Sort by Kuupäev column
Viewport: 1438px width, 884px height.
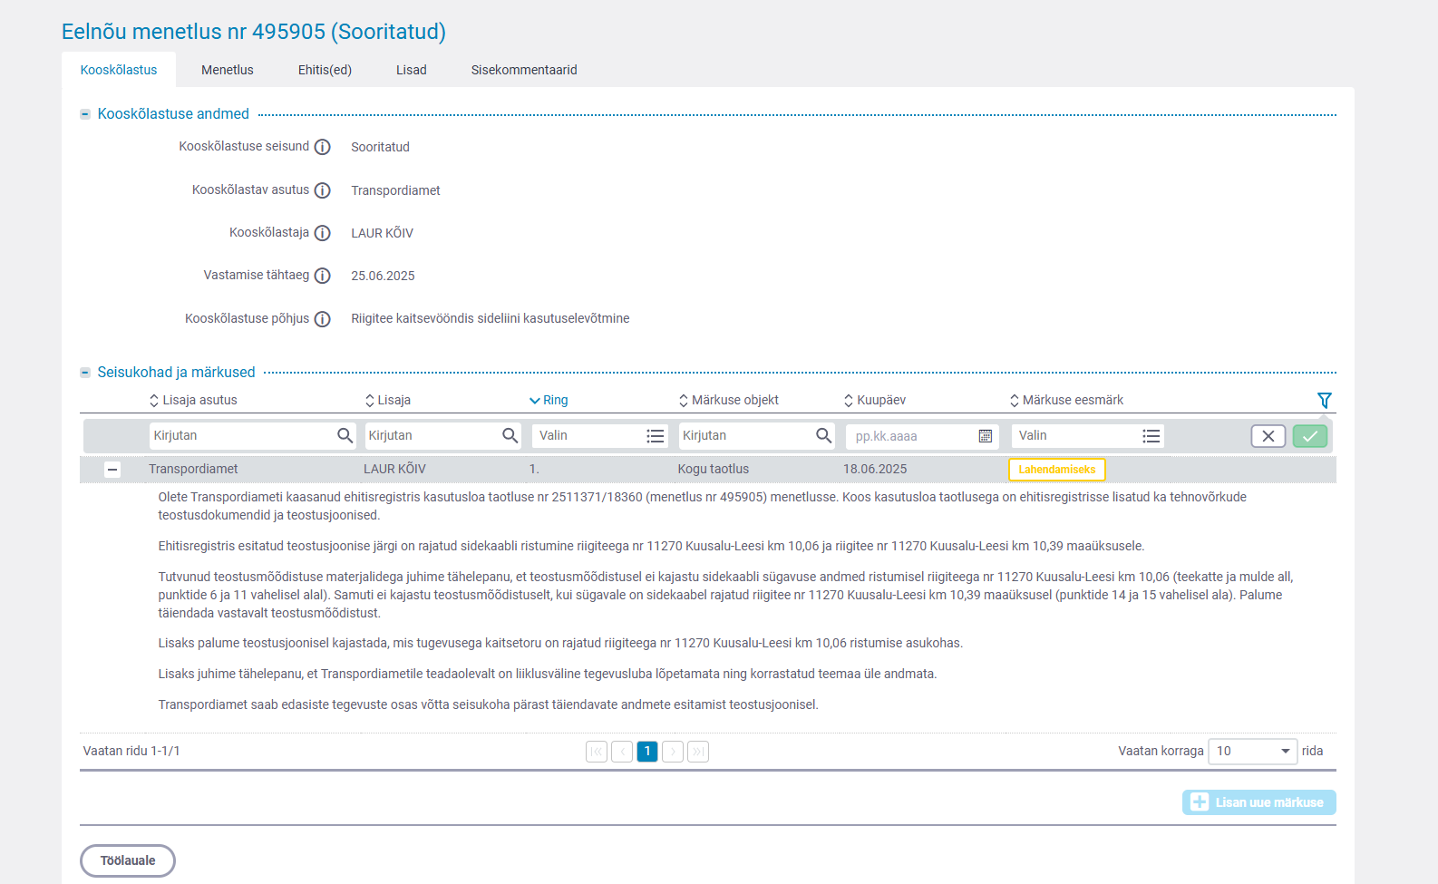875,400
